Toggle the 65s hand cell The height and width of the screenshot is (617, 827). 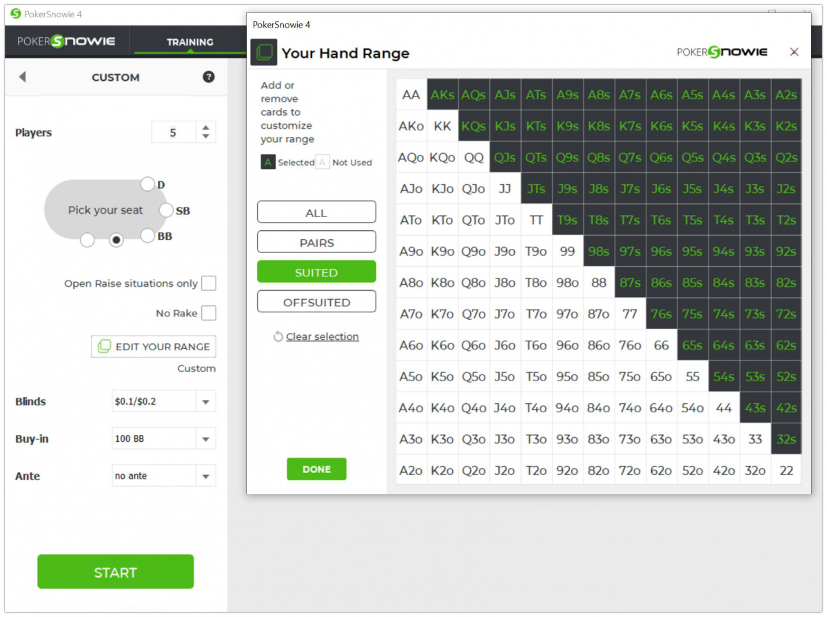[x=693, y=345]
